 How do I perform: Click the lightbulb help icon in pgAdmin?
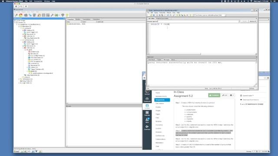click(67, 16)
